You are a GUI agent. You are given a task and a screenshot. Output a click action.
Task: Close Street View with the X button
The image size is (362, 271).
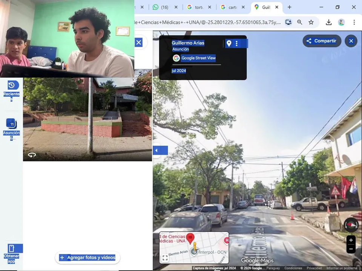pyautogui.click(x=351, y=41)
